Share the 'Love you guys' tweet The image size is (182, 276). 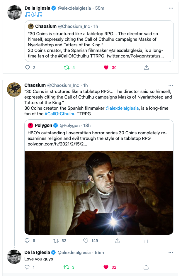[146, 267]
